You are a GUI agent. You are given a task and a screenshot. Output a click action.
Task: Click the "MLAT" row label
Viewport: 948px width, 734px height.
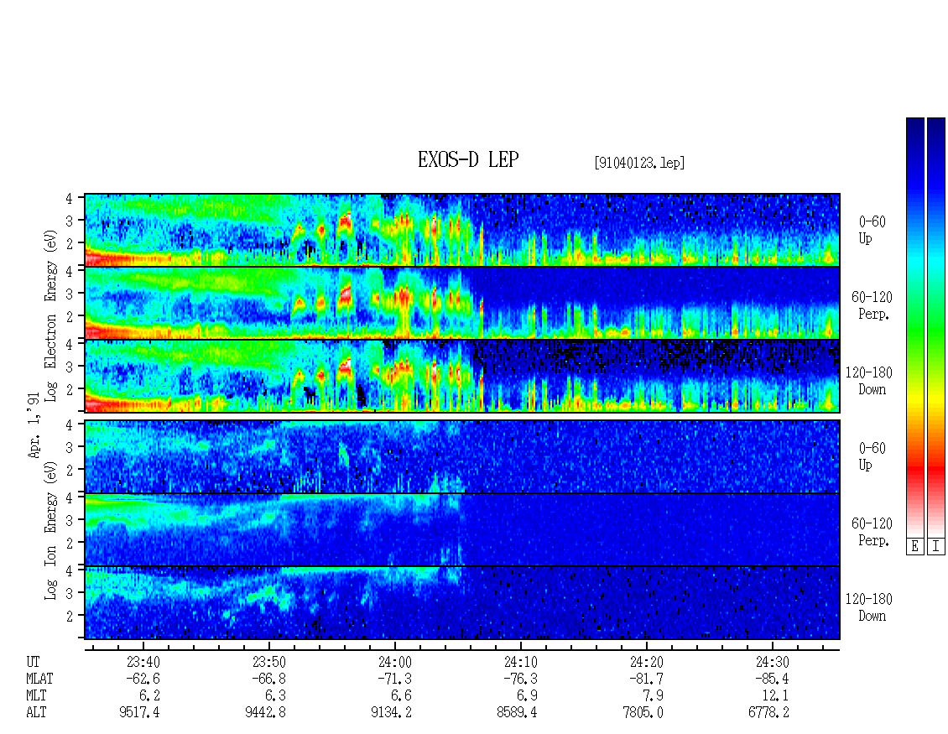[40, 679]
